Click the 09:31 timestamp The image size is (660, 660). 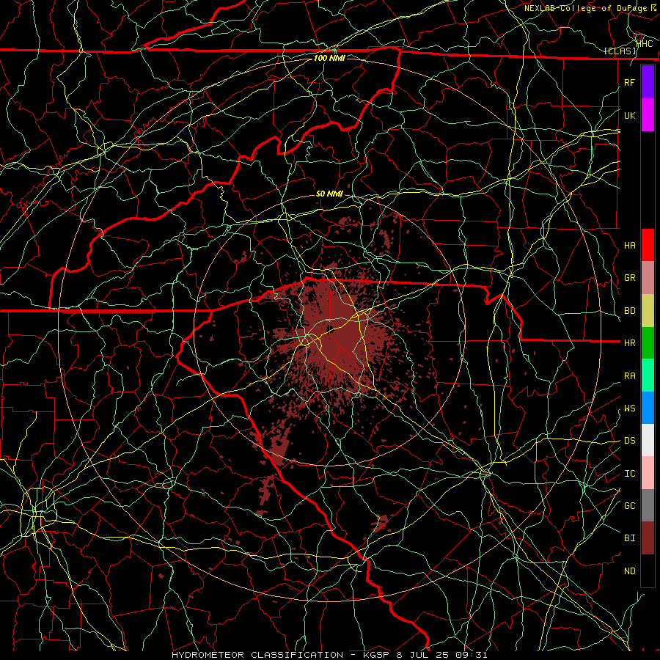click(471, 655)
